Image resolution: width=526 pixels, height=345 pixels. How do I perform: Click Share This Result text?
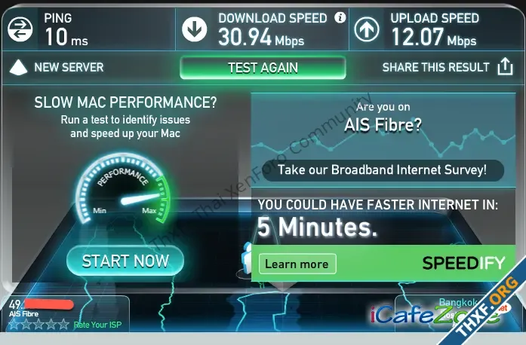click(435, 67)
